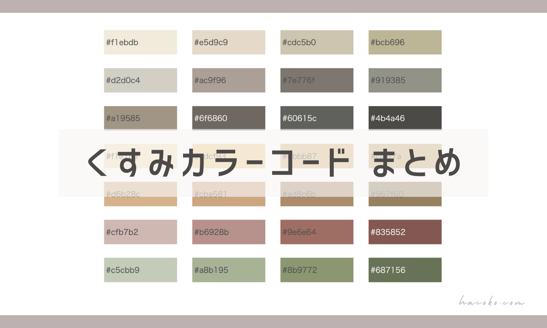Select the #687156 dark olive swatch

point(405,270)
